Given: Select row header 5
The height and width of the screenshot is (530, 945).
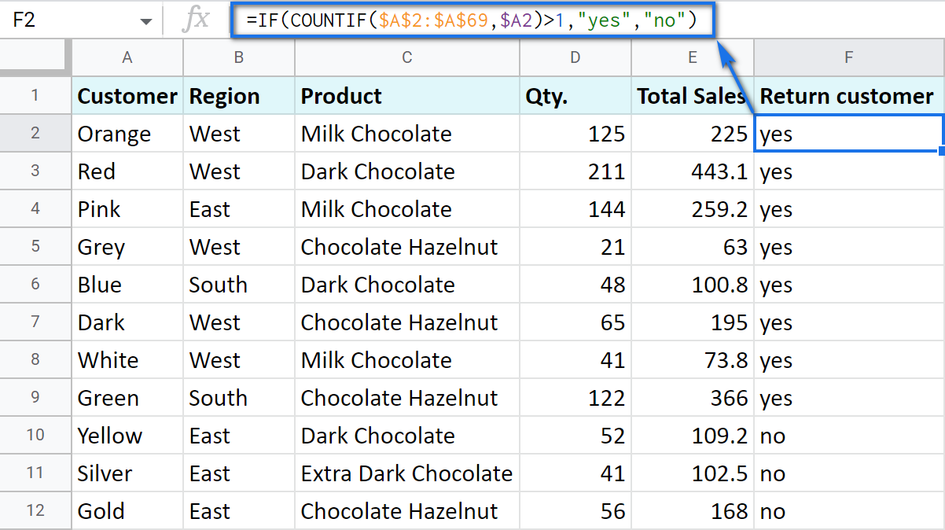Looking at the screenshot, I should [x=35, y=246].
